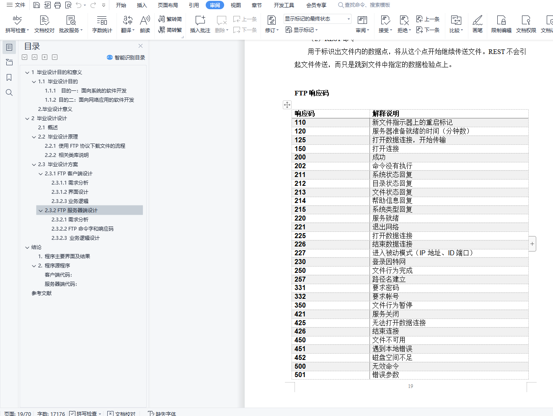The image size is (553, 416).
Task: Click the 查找命令、搜索模板 search box
Action: point(364,5)
